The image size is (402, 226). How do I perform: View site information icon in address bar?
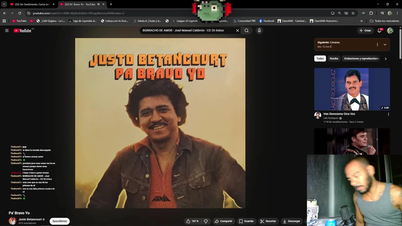pyautogui.click(x=29, y=13)
